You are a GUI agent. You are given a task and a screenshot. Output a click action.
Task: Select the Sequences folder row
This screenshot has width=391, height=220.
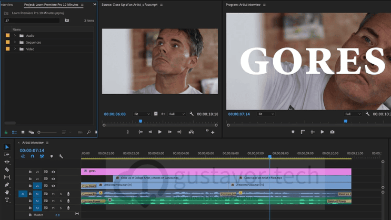coord(49,42)
